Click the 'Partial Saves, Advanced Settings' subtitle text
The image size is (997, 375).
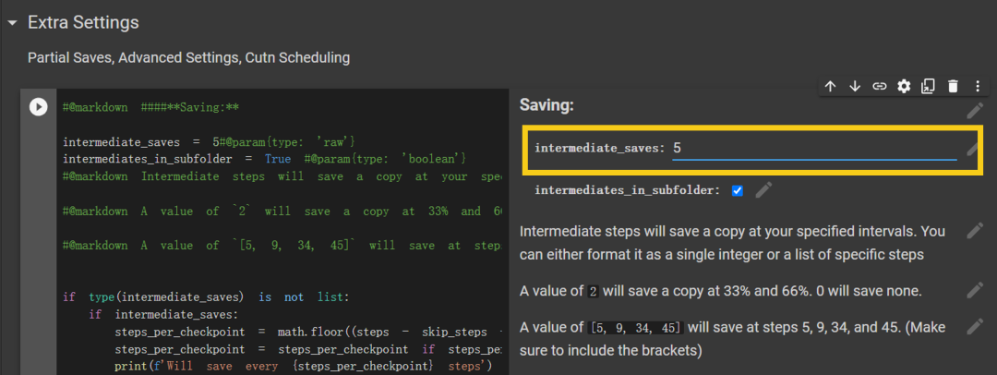(x=188, y=57)
